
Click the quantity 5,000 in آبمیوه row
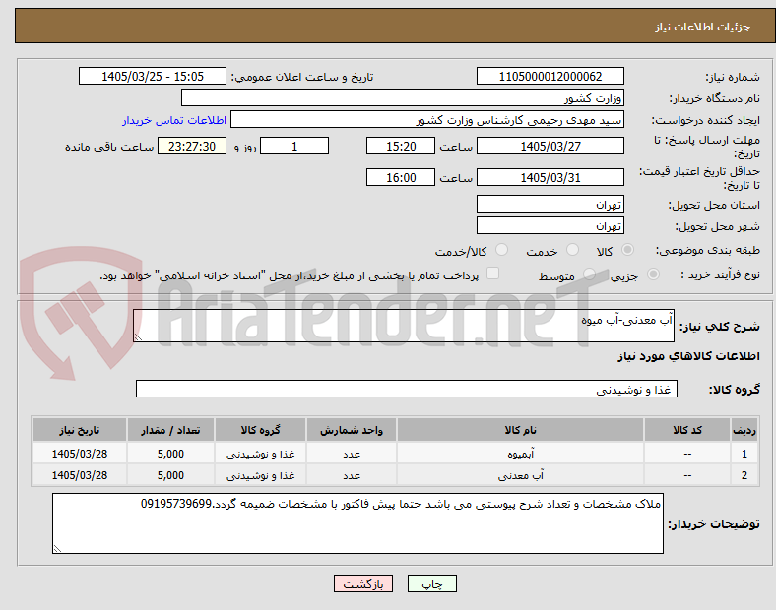170,454
